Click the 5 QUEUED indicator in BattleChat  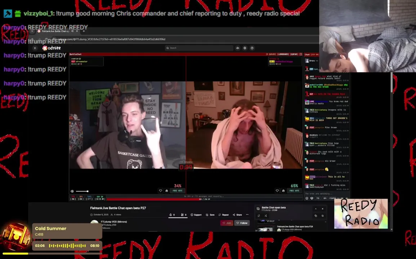coord(271,54)
